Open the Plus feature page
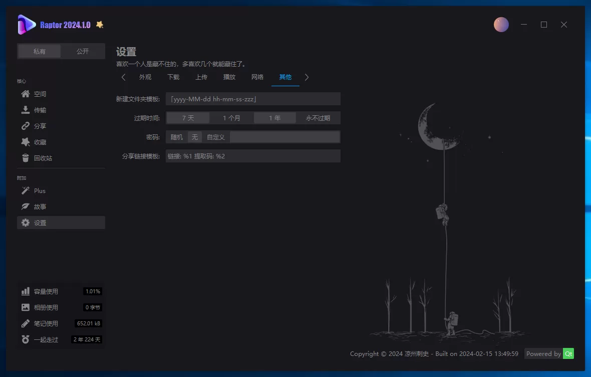The height and width of the screenshot is (377, 591). pyautogui.click(x=38, y=191)
